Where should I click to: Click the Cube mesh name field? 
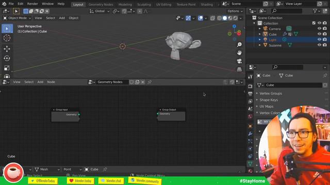click(x=292, y=85)
